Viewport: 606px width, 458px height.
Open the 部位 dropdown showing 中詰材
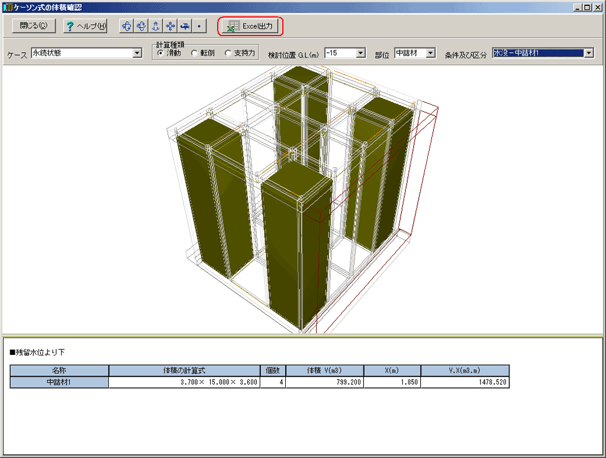430,53
